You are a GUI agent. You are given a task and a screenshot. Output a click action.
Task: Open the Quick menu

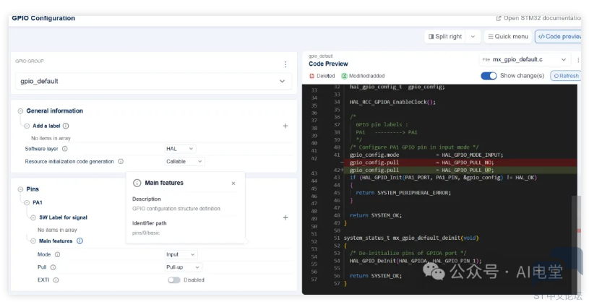click(x=507, y=36)
